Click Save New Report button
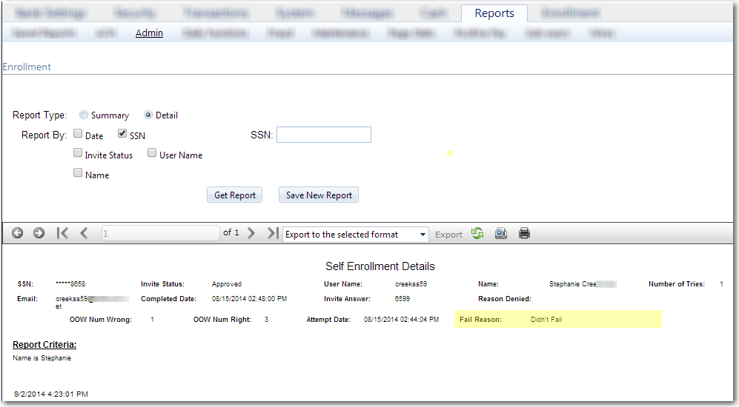Image resolution: width=739 pixels, height=407 pixels. click(x=319, y=195)
